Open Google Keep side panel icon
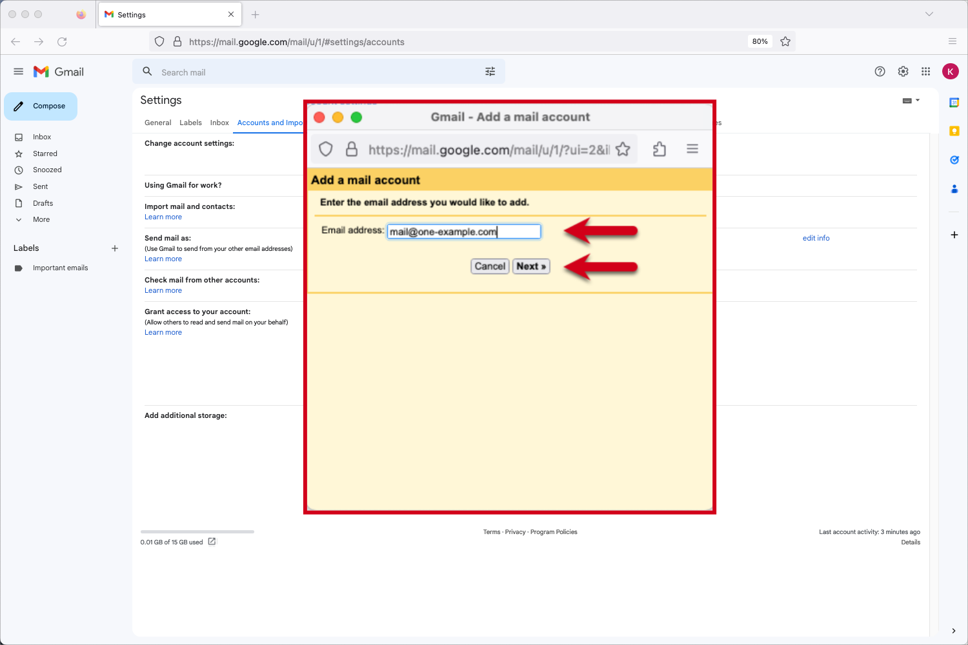968x645 pixels. (x=954, y=131)
